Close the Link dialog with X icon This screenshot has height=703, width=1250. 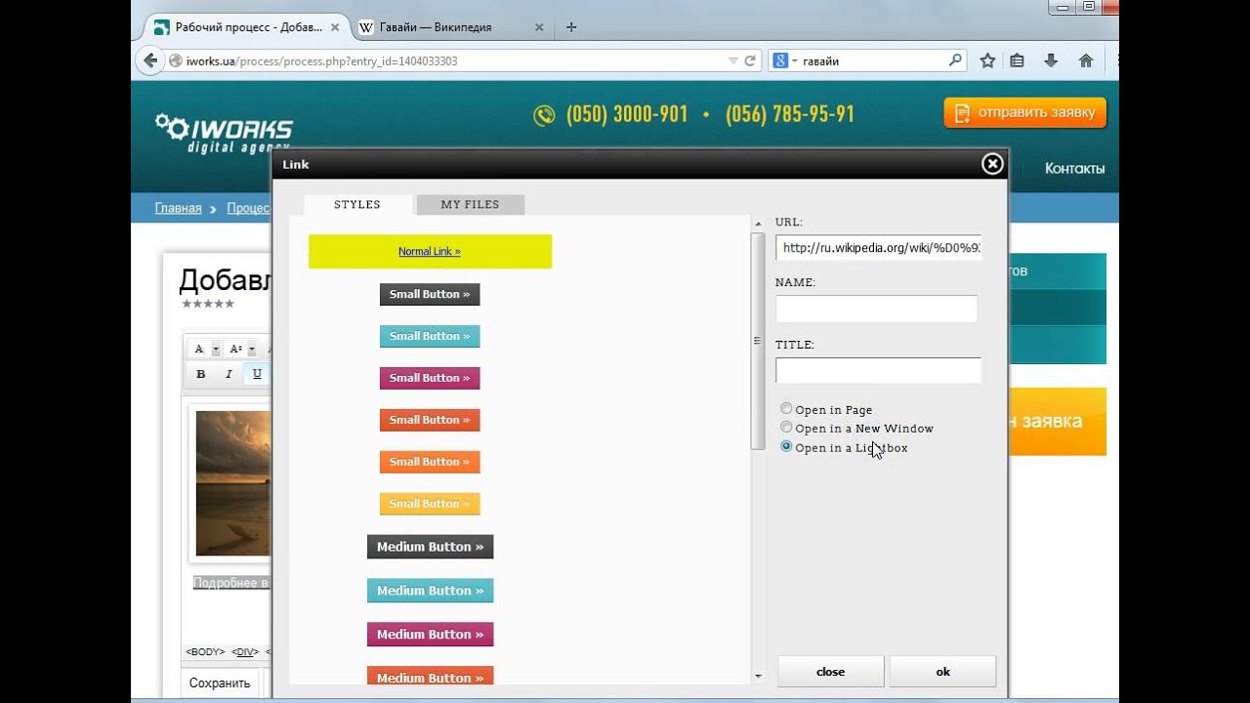(992, 164)
